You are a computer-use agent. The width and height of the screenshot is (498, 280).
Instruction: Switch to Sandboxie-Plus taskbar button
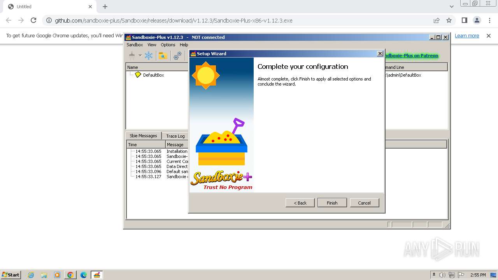coord(97,275)
